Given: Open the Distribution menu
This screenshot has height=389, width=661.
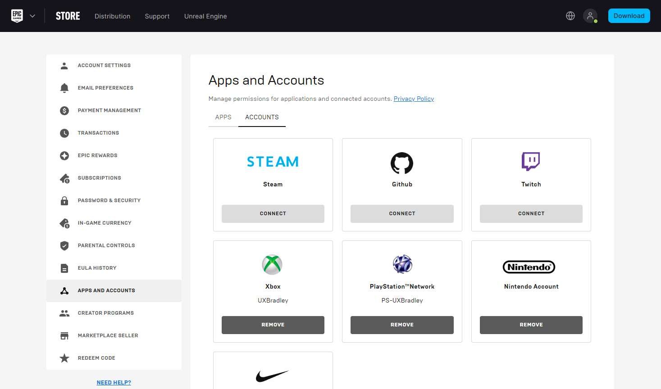Looking at the screenshot, I should click(113, 16).
